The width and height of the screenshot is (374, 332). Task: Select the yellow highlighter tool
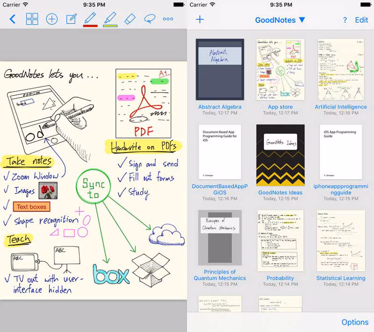click(x=110, y=19)
